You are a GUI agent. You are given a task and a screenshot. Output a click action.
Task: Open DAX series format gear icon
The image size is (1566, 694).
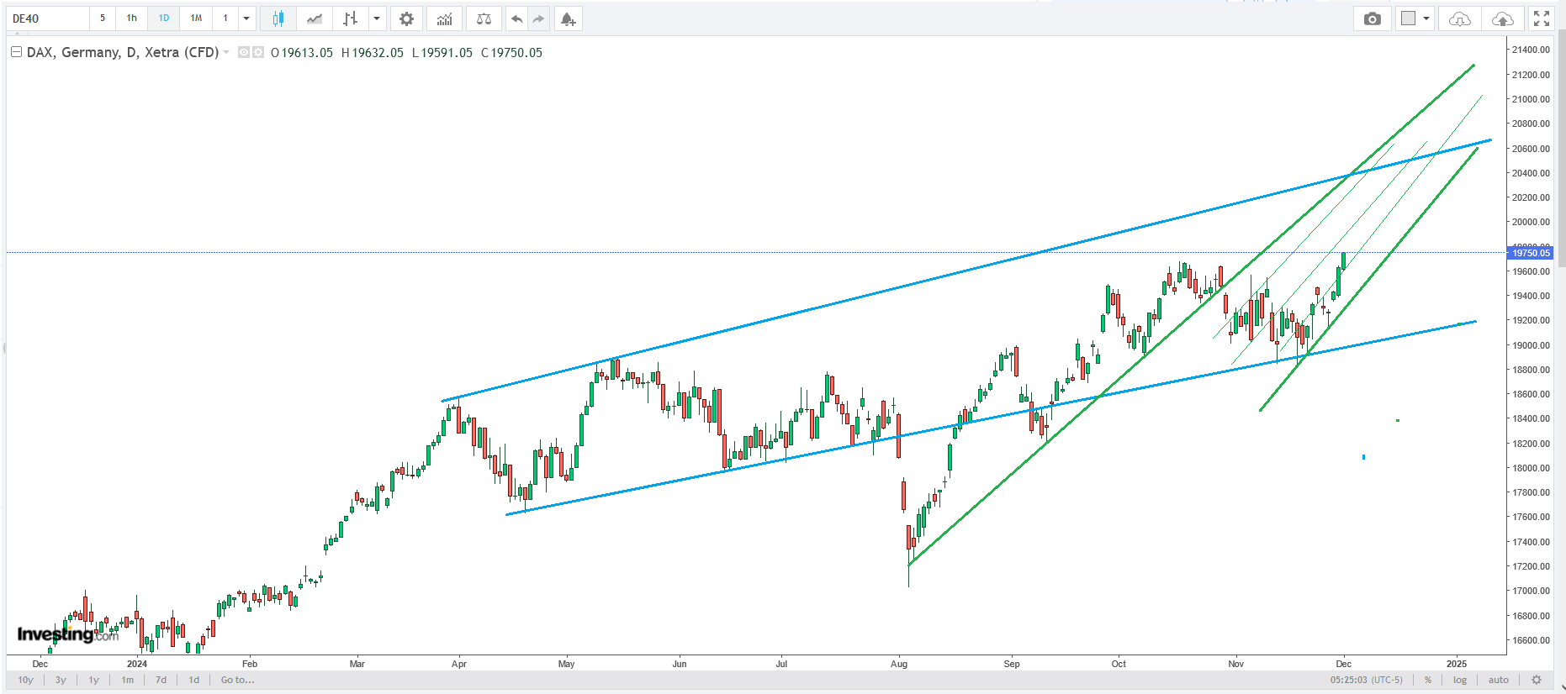(258, 52)
